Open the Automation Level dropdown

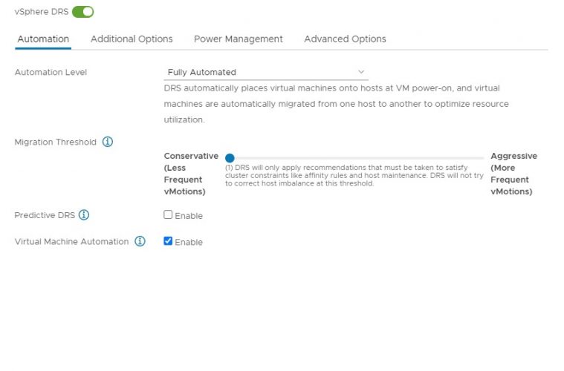266,72
